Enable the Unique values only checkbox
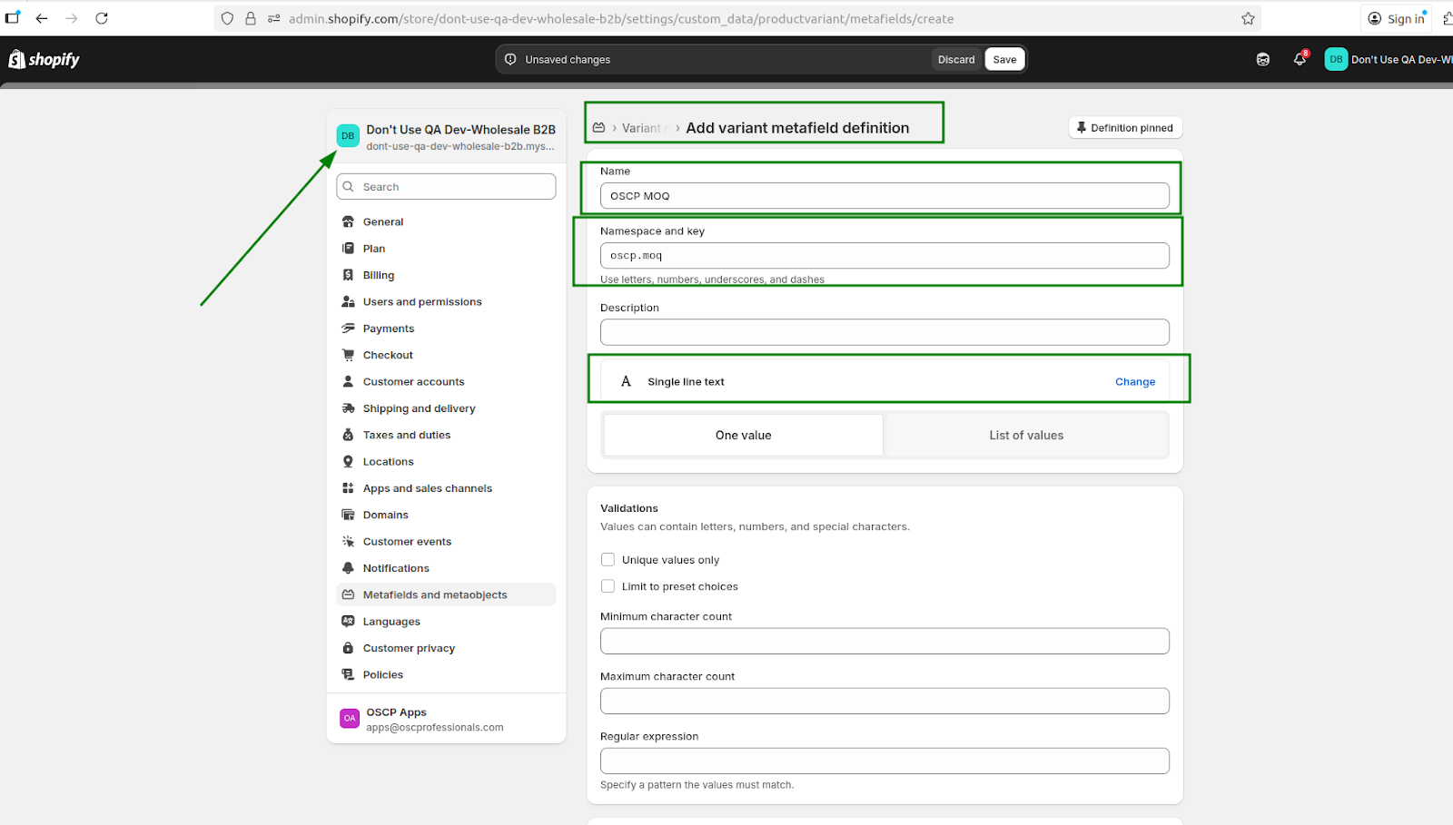Viewport: 1453px width, 825px height. click(x=608, y=560)
